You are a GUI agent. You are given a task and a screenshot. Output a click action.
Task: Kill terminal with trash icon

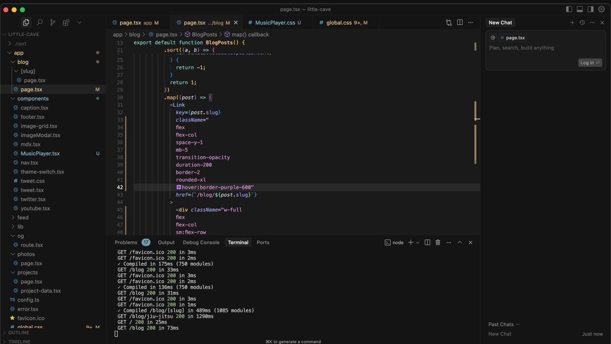438,243
